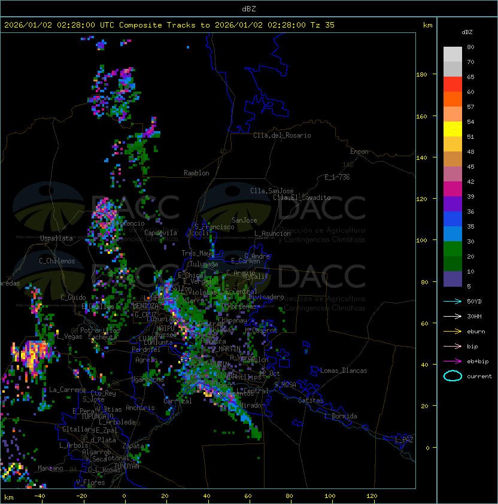
Task: Pick the gold swatch above the 48 label
Action: [453, 144]
